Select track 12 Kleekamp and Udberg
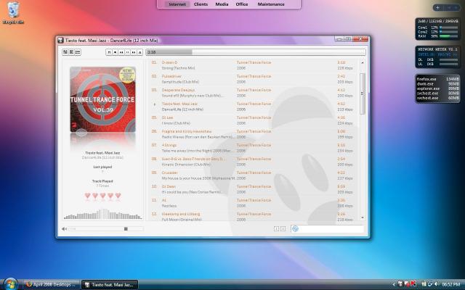Image resolution: width=465 pixels, height=290 pixels. coord(252,217)
